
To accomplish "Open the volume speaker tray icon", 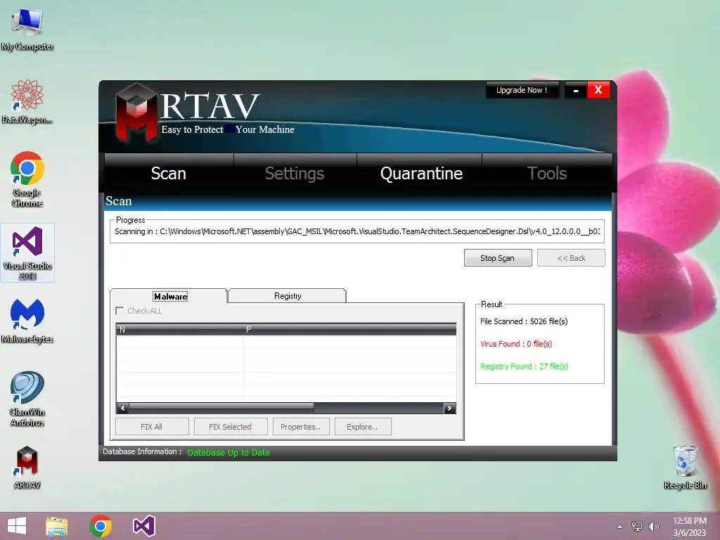I will tap(653, 527).
